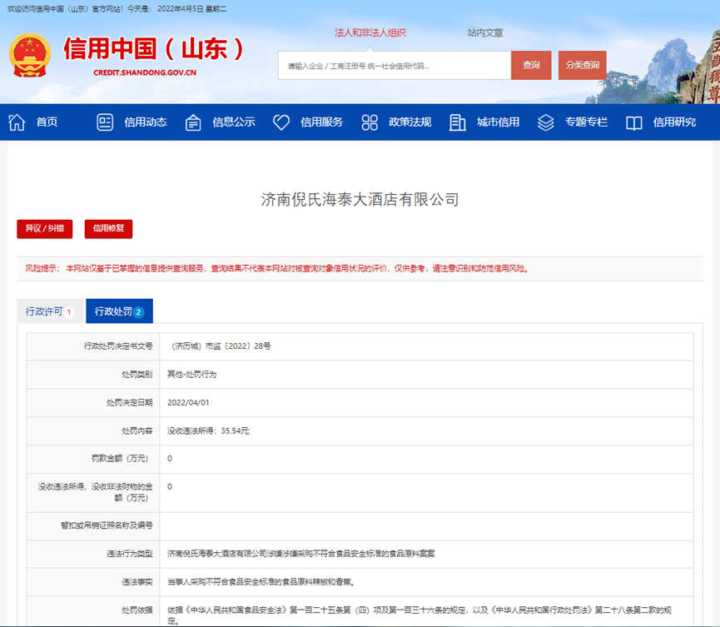Image resolution: width=720 pixels, height=627 pixels.
Task: Click the 查询 search button
Action: click(x=531, y=65)
